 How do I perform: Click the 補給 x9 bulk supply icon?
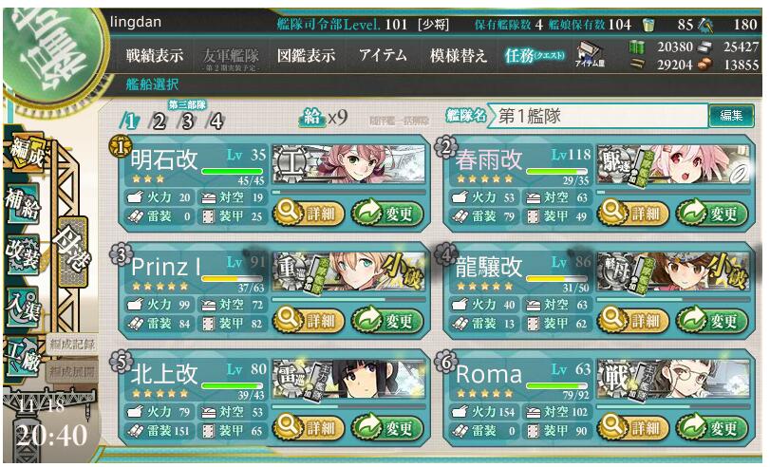[x=323, y=118]
